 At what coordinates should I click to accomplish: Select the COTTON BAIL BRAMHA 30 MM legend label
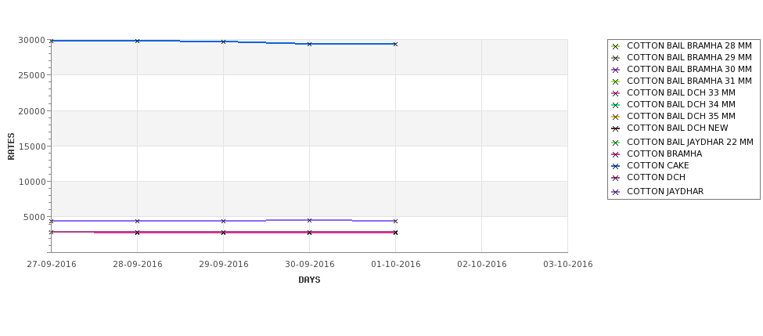pyautogui.click(x=689, y=69)
